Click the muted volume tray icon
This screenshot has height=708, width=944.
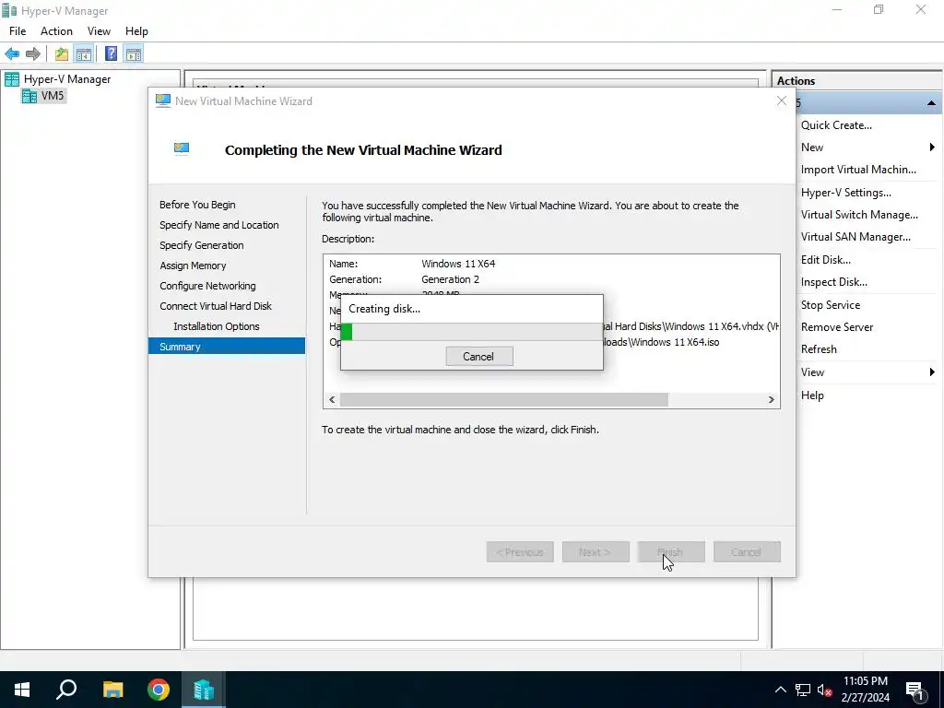coord(825,690)
